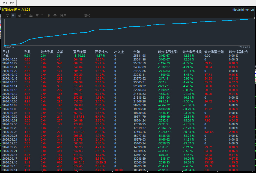Click the 最大手数 column header
256x173 pixels.
click(47, 52)
